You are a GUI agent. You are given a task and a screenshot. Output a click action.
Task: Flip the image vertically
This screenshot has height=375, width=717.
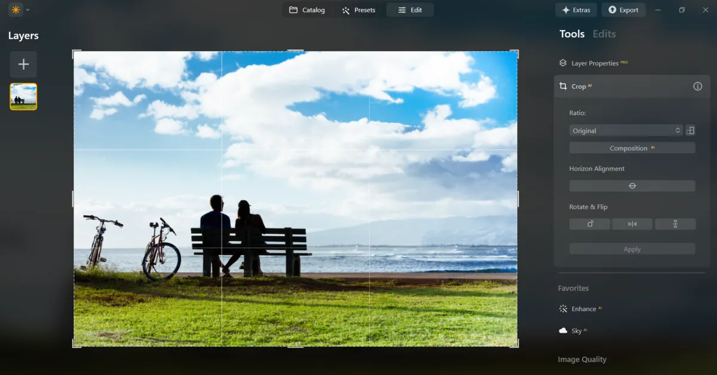676,224
